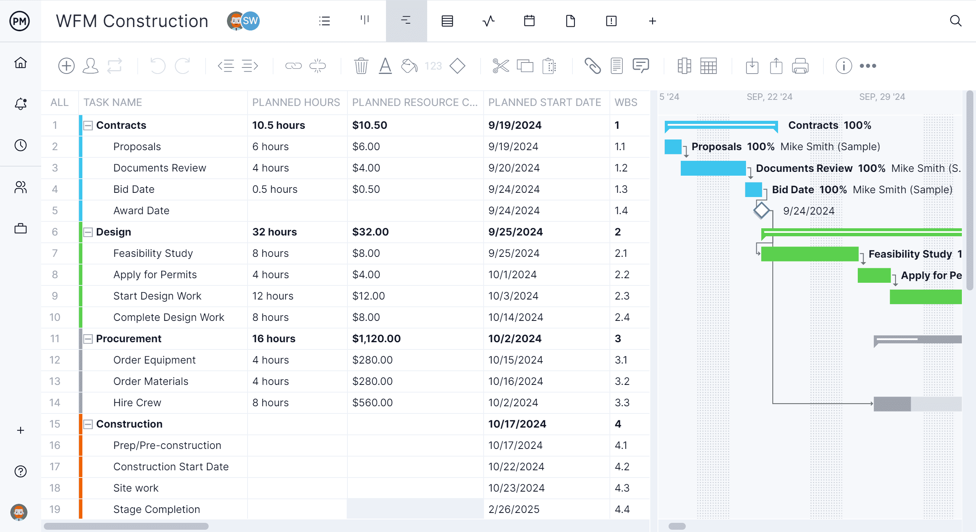Collapse the Design section
Viewport: 976px width, 532px height.
tap(88, 232)
